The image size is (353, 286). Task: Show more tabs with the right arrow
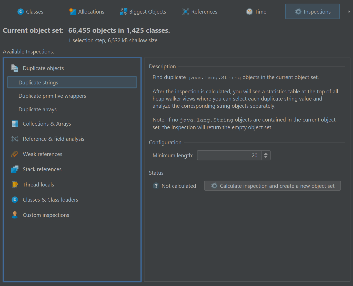pos(349,12)
